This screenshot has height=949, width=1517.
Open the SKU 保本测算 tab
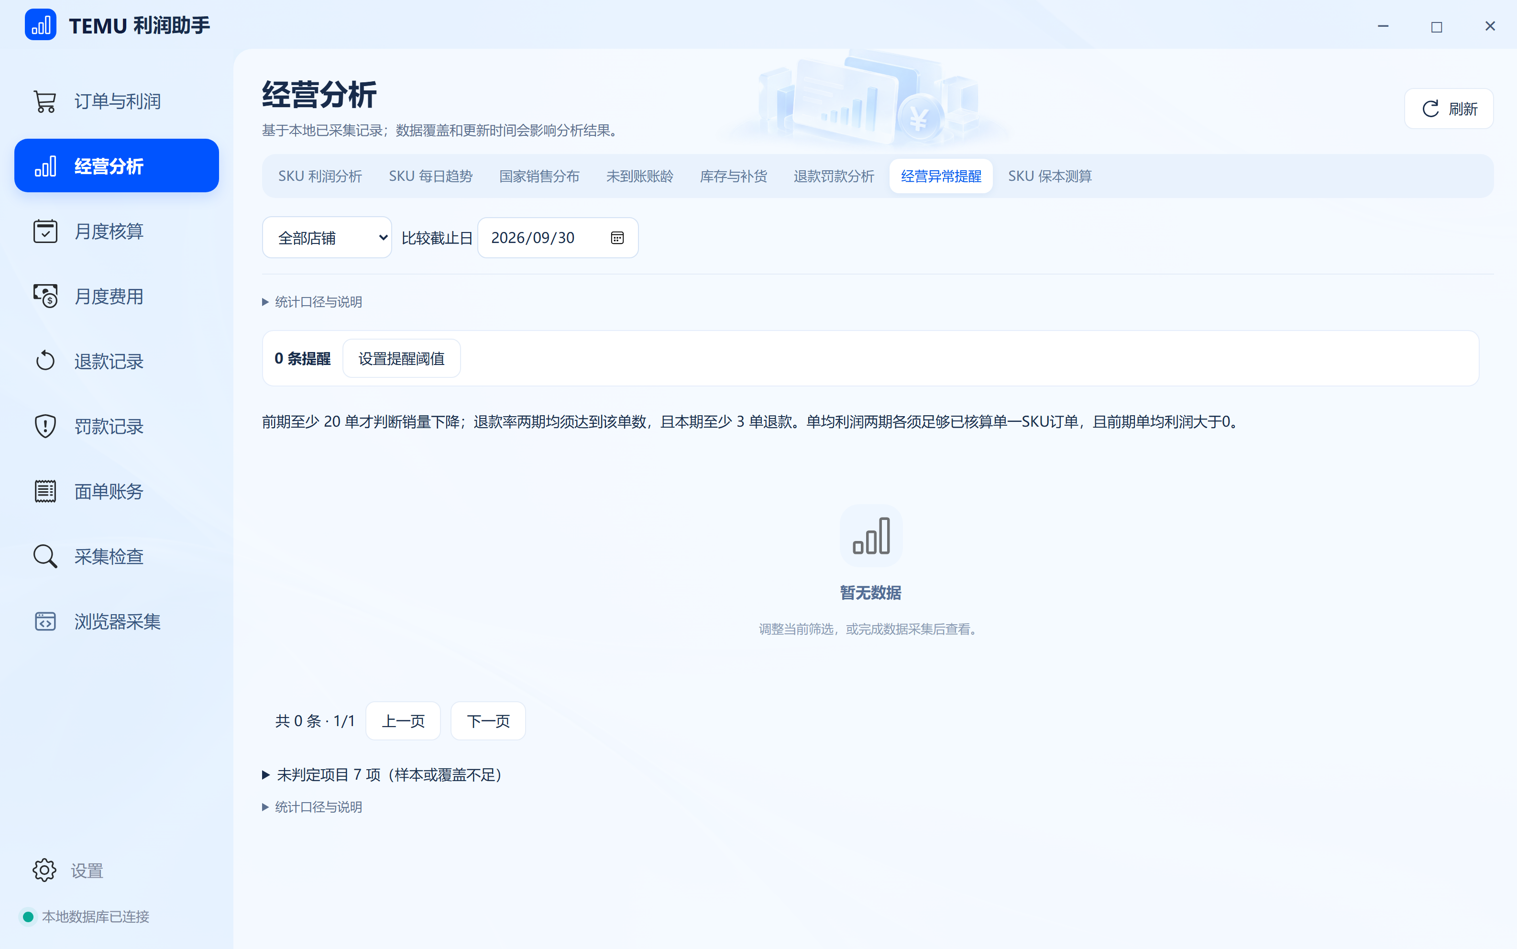(1050, 177)
